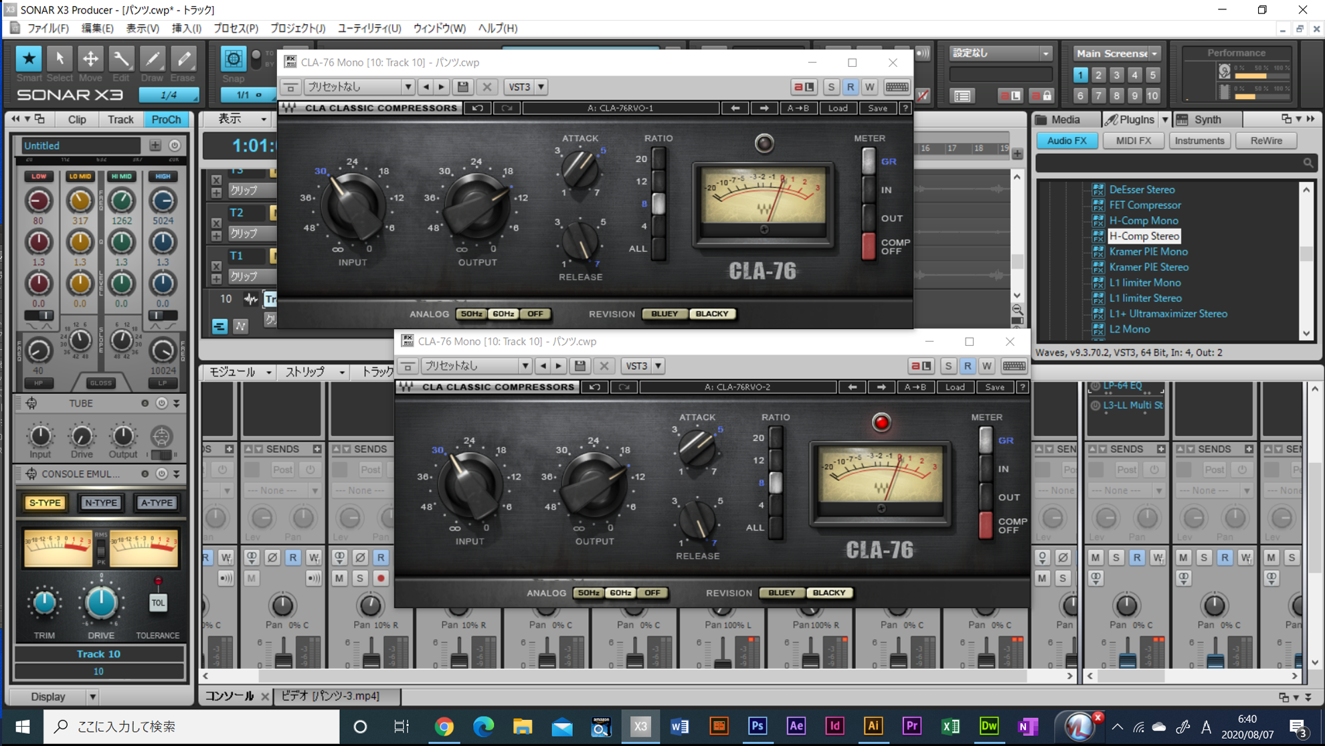Open Google Chrome from taskbar

click(444, 726)
